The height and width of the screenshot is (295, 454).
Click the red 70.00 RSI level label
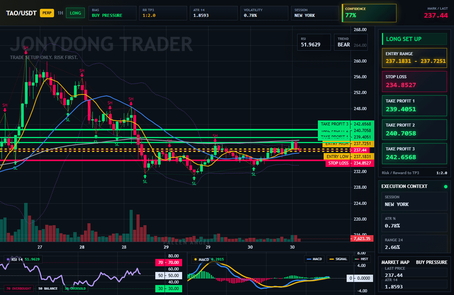(x=169, y=262)
